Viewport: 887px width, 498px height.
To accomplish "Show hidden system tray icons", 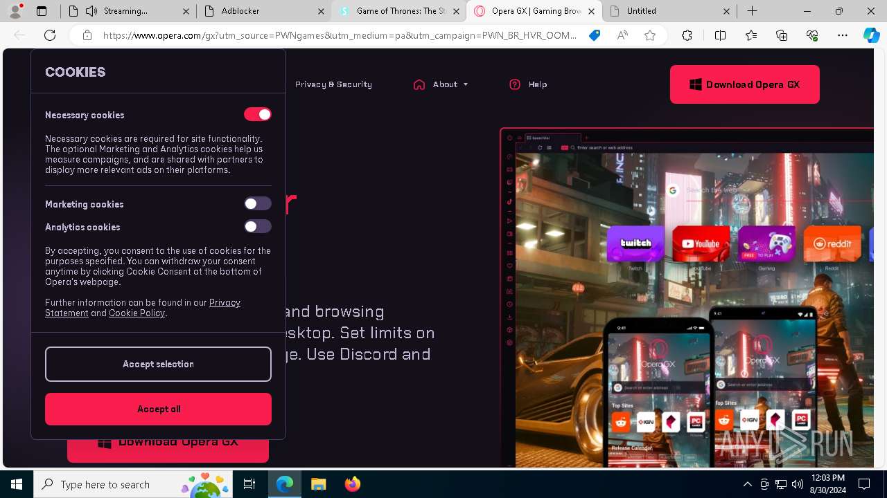I will pyautogui.click(x=747, y=484).
